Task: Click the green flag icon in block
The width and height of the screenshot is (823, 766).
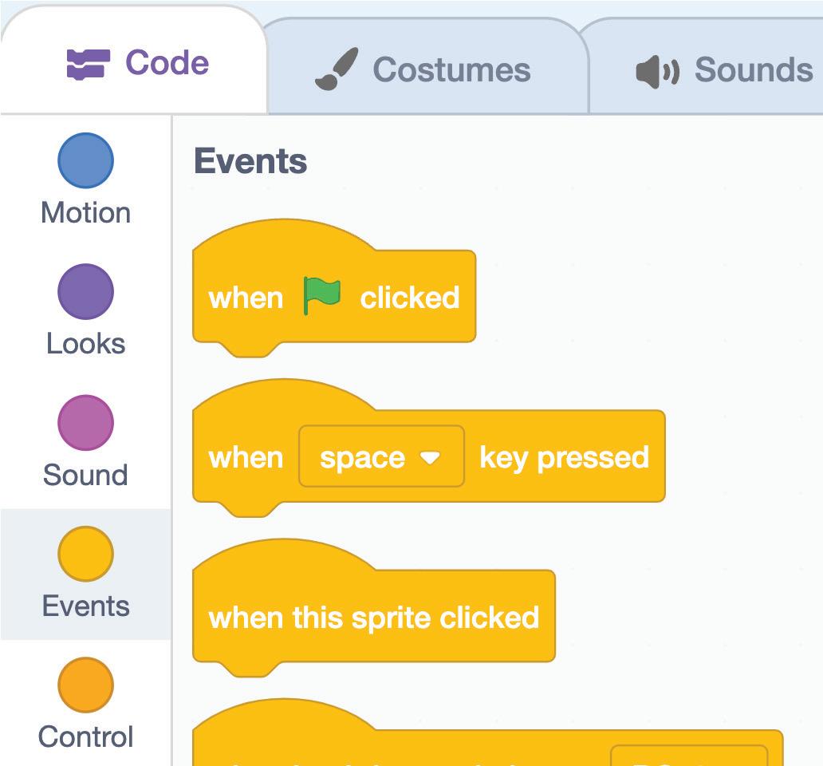Action: coord(322,296)
